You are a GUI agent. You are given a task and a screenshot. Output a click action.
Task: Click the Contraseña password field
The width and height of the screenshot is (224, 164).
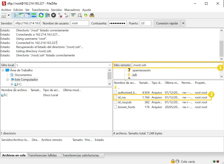click(117, 23)
